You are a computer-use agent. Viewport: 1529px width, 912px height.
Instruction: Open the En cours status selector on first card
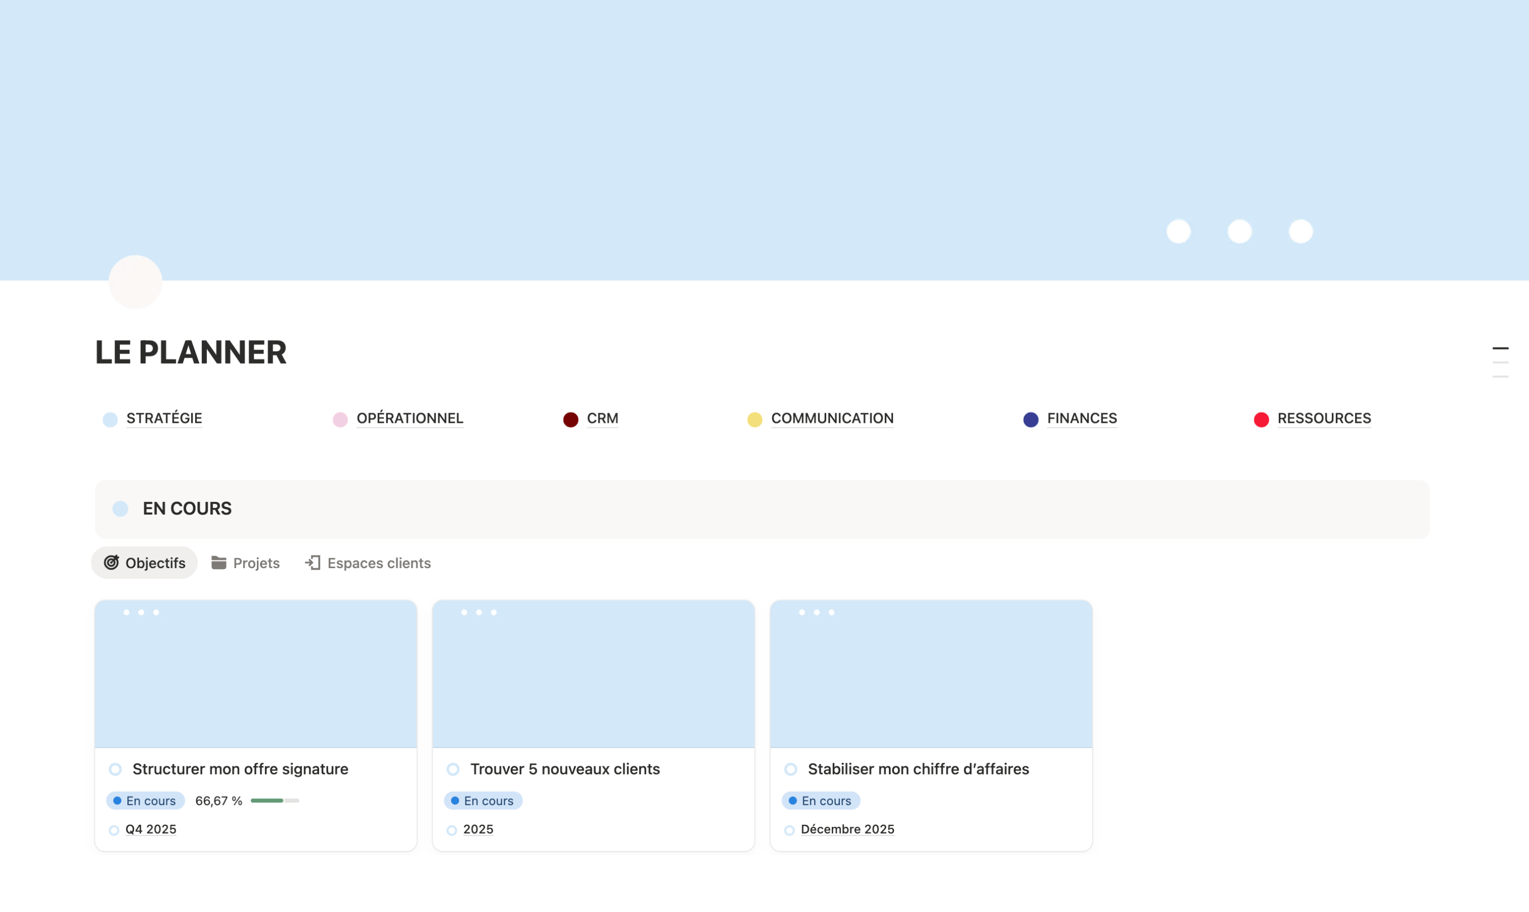(x=145, y=800)
